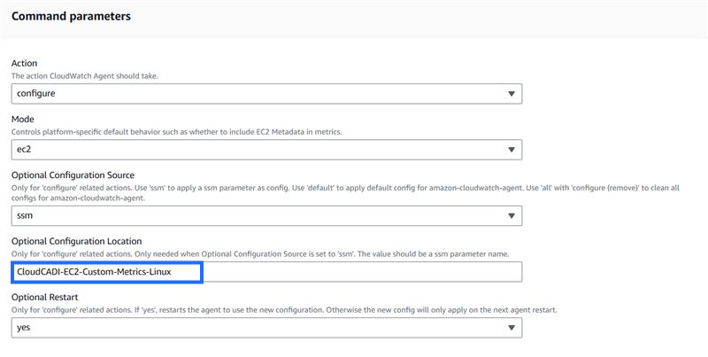
Task: Click the CloudCADI-EC2-Custom-Metrics-Linux text field
Action: [265, 272]
